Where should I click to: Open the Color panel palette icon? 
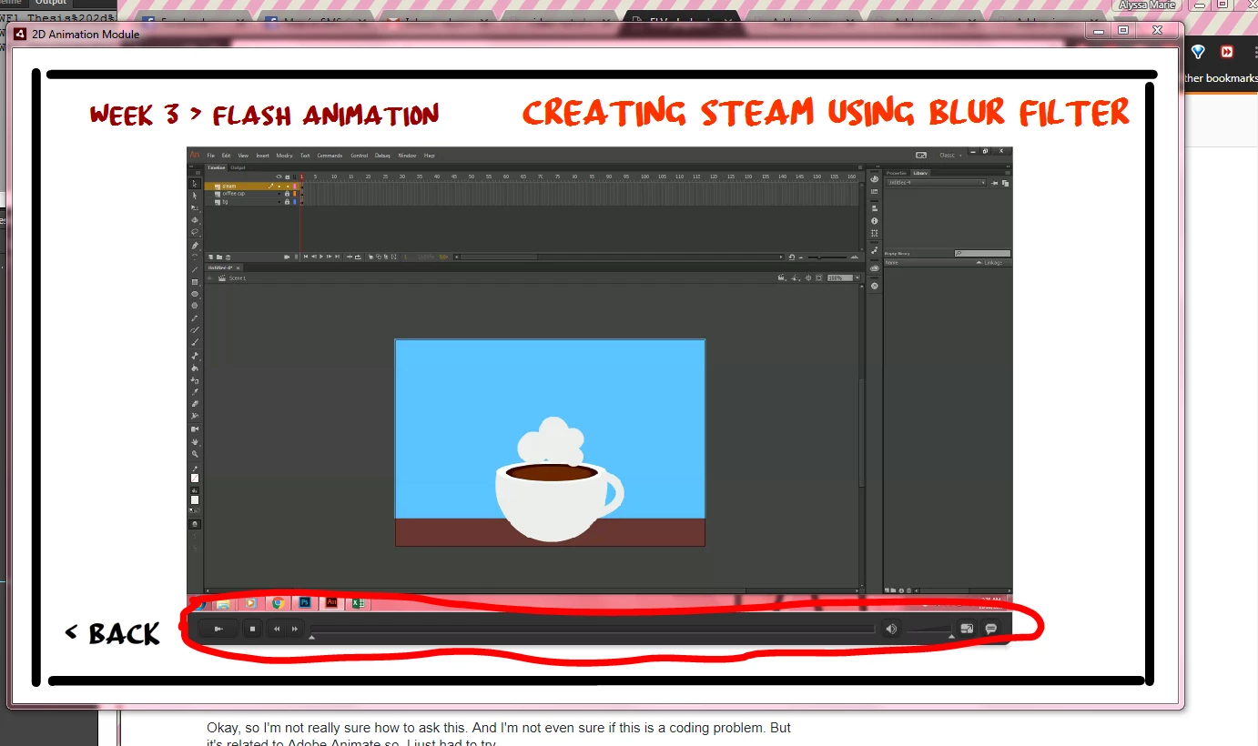875,179
